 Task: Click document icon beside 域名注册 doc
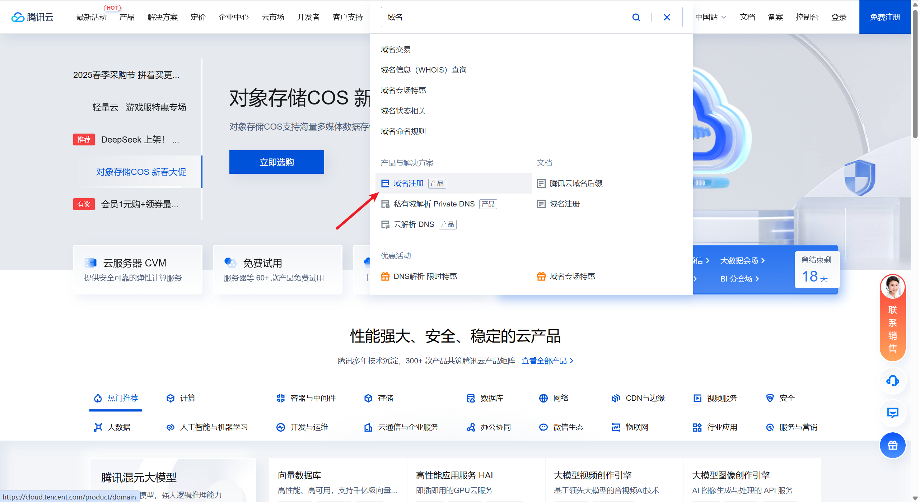[541, 204]
